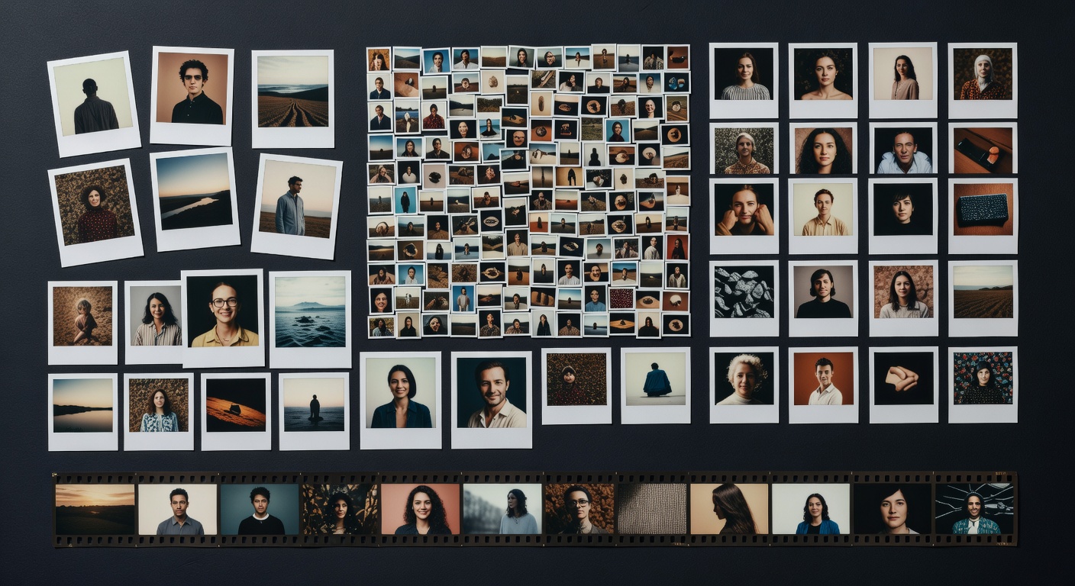Click polaroid of person wearing white headscarf
The height and width of the screenshot is (586, 1075).
tap(983, 76)
